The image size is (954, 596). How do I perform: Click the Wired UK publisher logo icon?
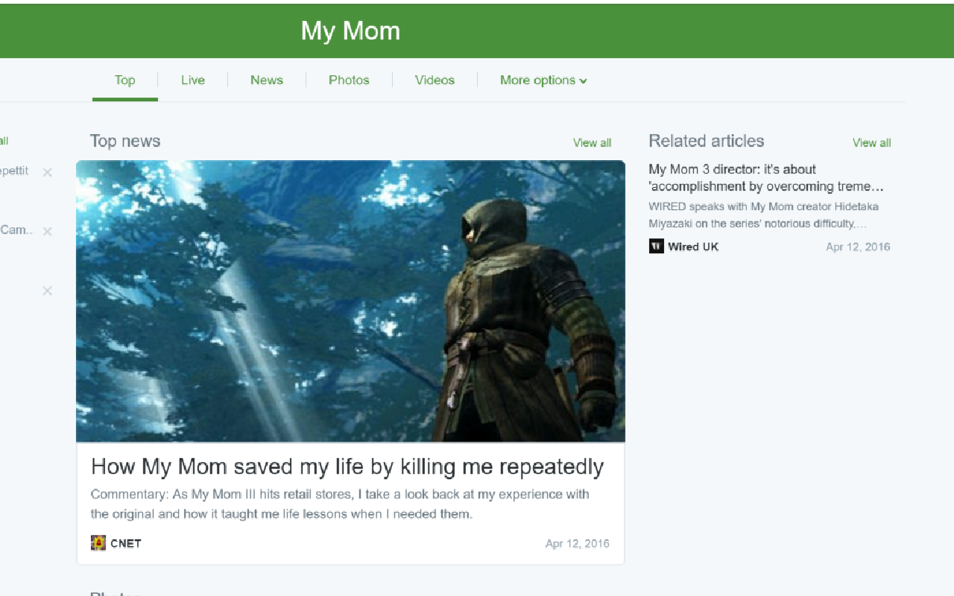pyautogui.click(x=656, y=246)
